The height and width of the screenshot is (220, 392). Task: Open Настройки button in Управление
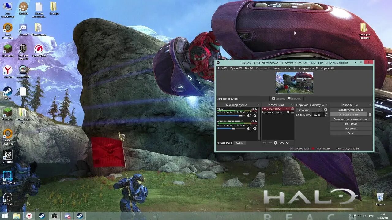click(351, 129)
